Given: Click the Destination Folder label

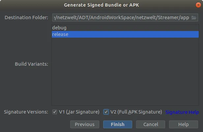Looking at the screenshot, I should (26, 17).
